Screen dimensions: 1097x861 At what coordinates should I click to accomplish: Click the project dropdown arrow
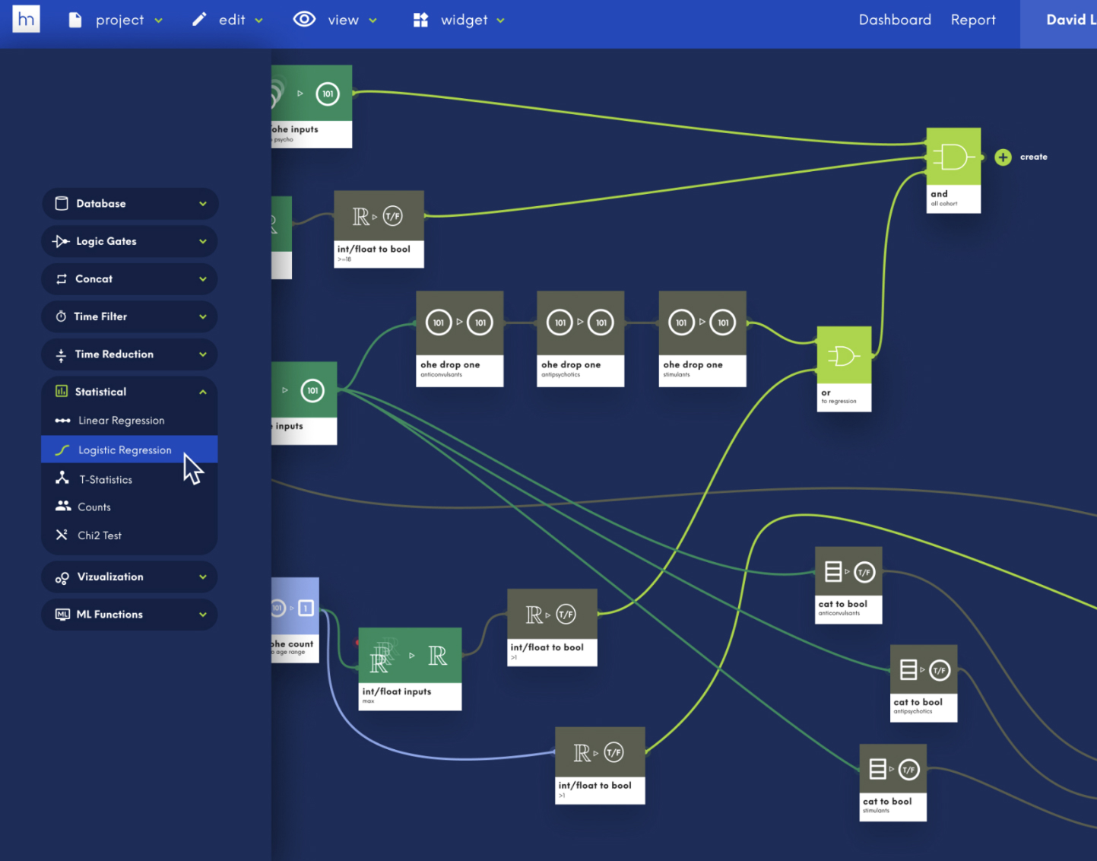(158, 21)
